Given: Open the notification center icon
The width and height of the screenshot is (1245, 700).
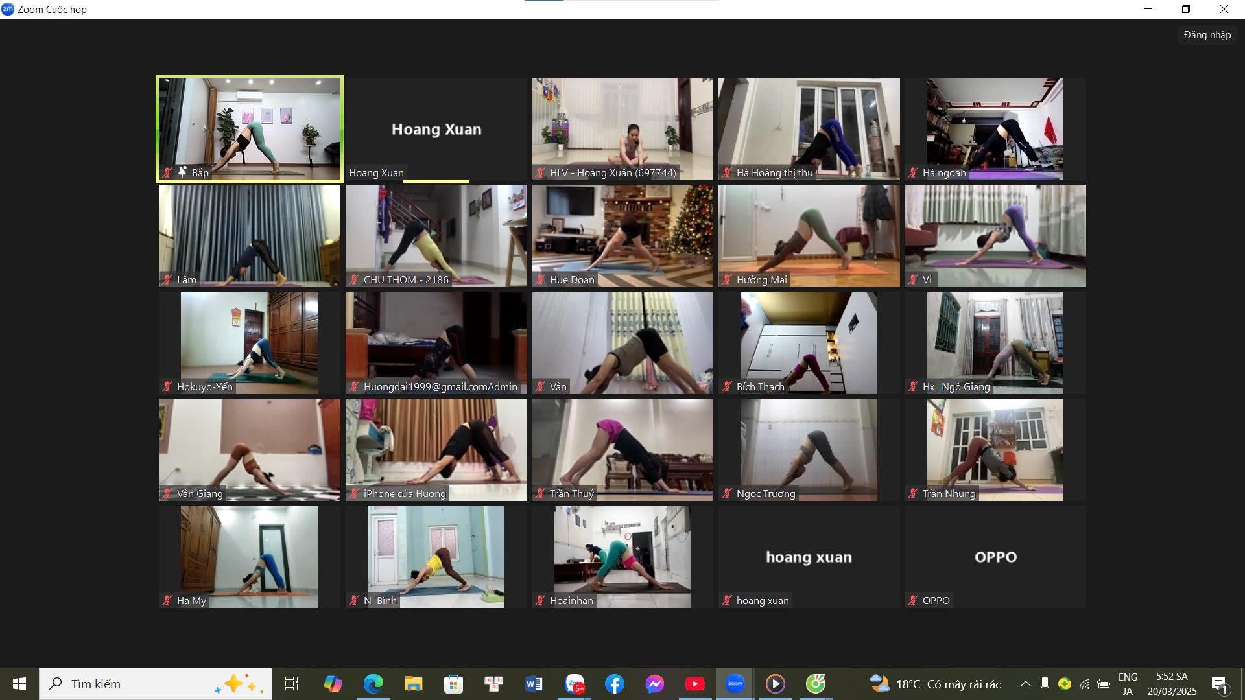Looking at the screenshot, I should [x=1219, y=684].
